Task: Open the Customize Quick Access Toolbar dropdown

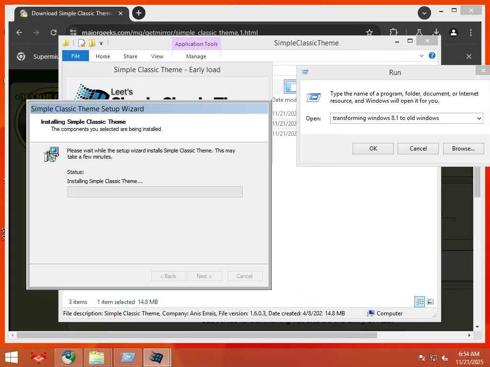Action: tap(101, 43)
